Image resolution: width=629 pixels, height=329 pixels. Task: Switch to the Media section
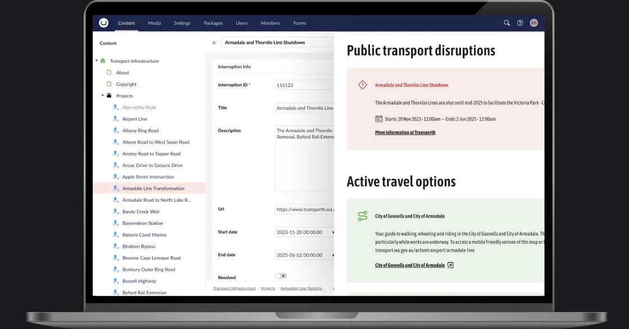(154, 23)
